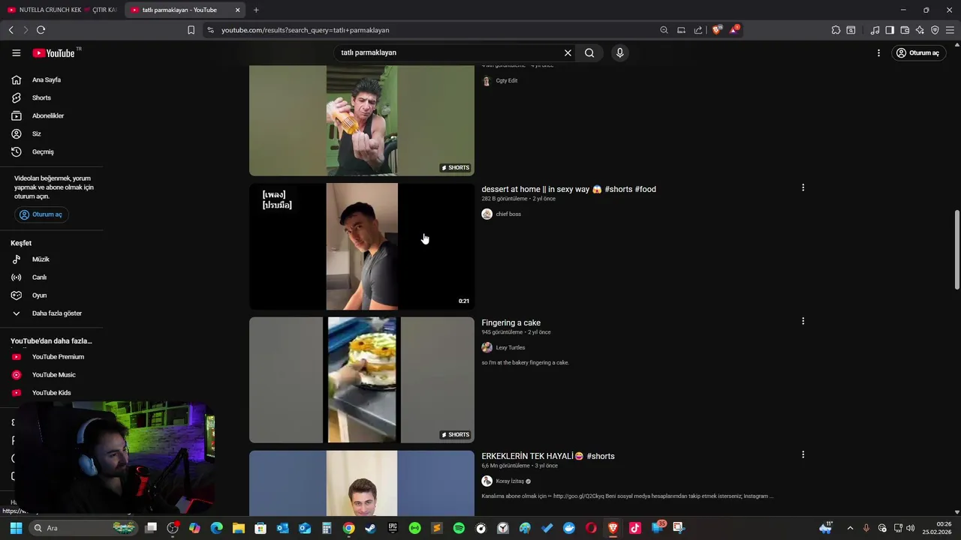Click the sidebar Oturum aç button
The image size is (961, 540).
(41, 214)
